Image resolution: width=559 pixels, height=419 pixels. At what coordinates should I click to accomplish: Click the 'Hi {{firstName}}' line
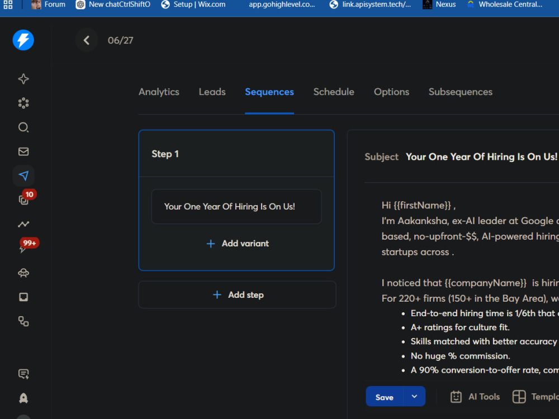pos(419,205)
